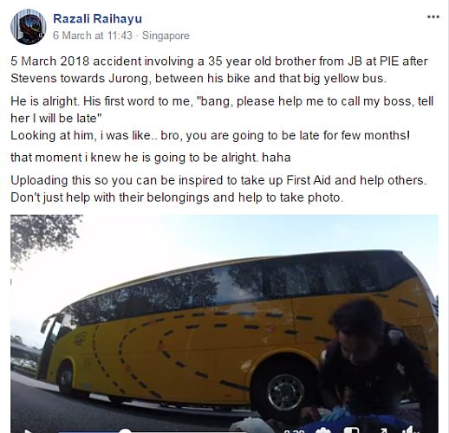449x433 pixels.
Task: Click the 'that moment i knew' line
Action: pyautogui.click(x=151, y=158)
